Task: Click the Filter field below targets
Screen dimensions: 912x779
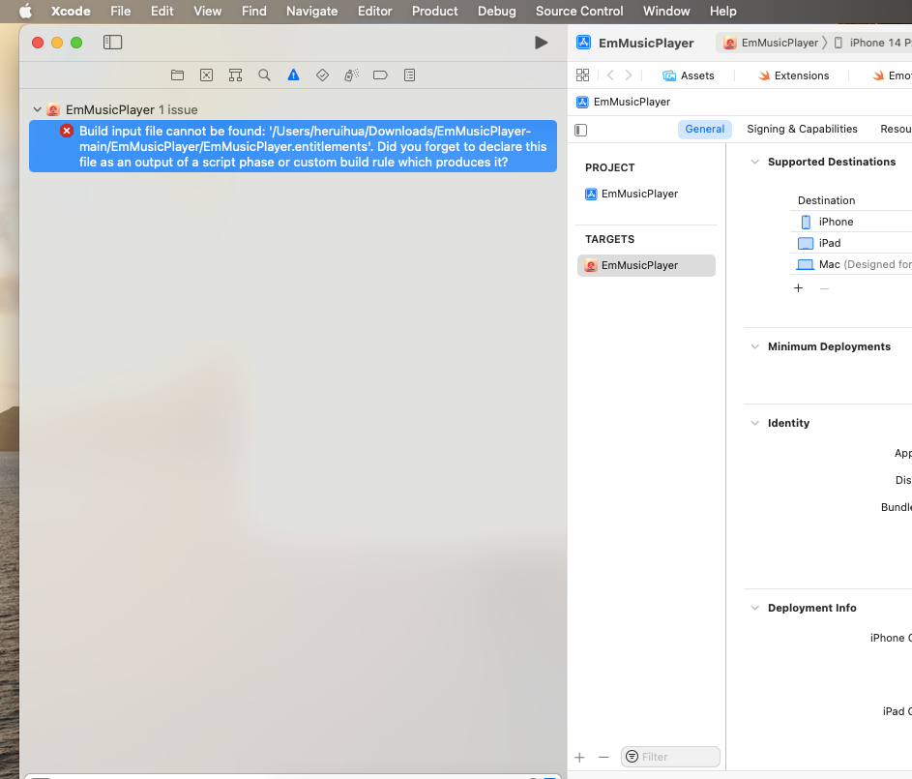Action: (x=670, y=756)
